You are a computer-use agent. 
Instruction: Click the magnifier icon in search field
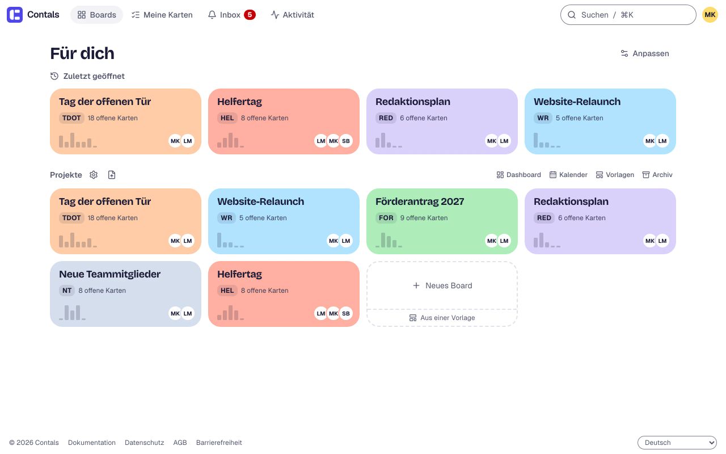pyautogui.click(x=572, y=15)
